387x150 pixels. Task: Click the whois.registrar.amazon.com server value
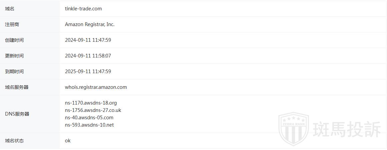[96, 87]
